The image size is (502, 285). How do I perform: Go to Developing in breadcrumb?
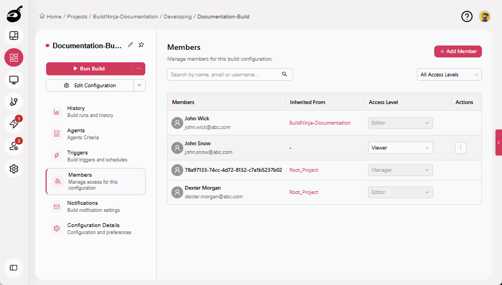point(177,17)
